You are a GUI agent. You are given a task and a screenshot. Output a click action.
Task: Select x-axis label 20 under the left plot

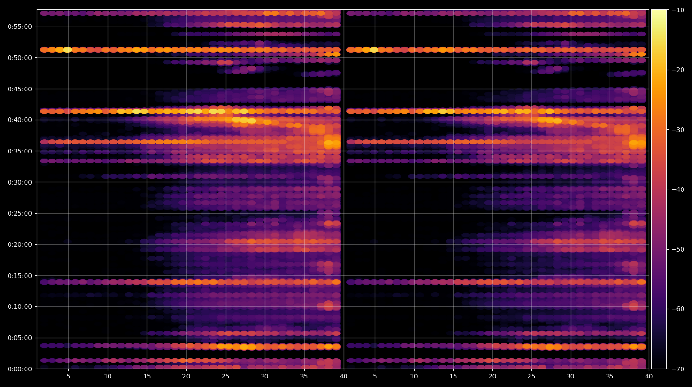click(186, 377)
